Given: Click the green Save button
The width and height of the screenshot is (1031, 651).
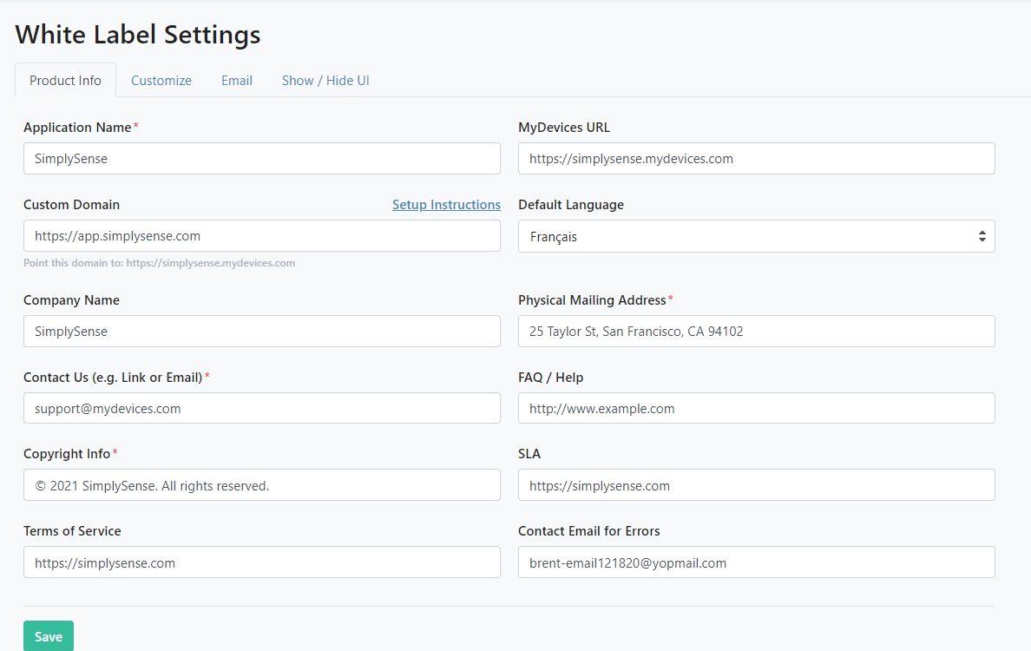Looking at the screenshot, I should click(x=49, y=636).
